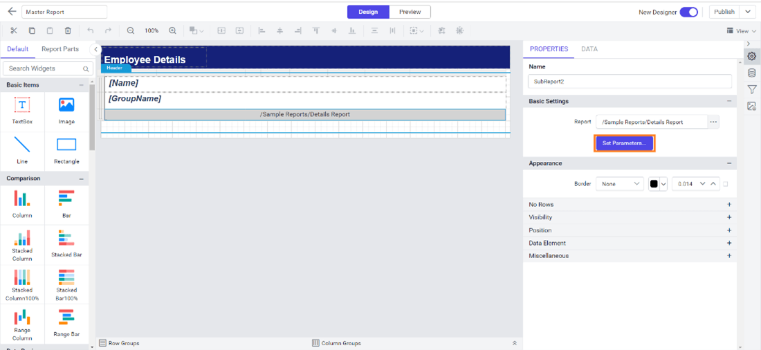761x350 pixels.
Task: Click the align left edges icon
Action: pos(262,30)
